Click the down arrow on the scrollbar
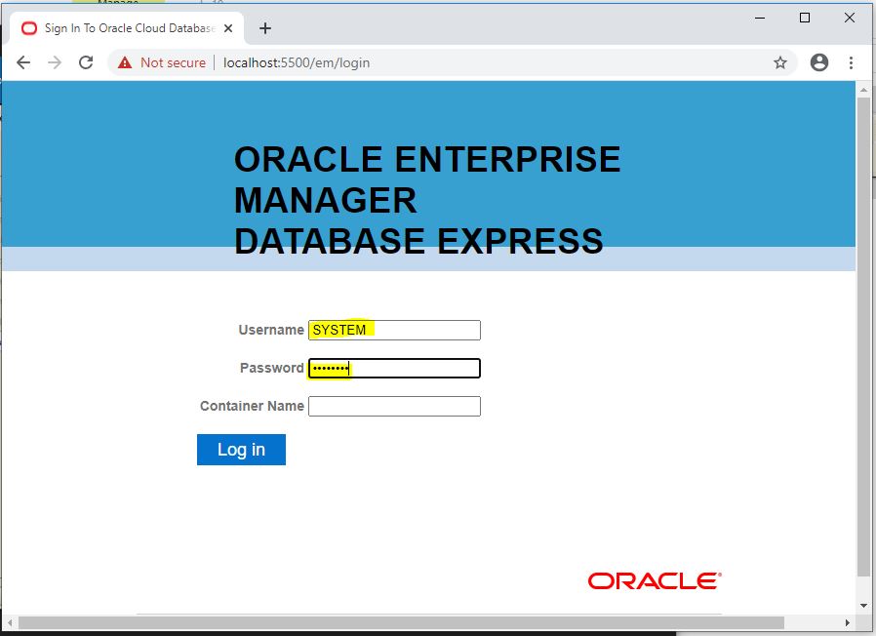 (x=862, y=606)
